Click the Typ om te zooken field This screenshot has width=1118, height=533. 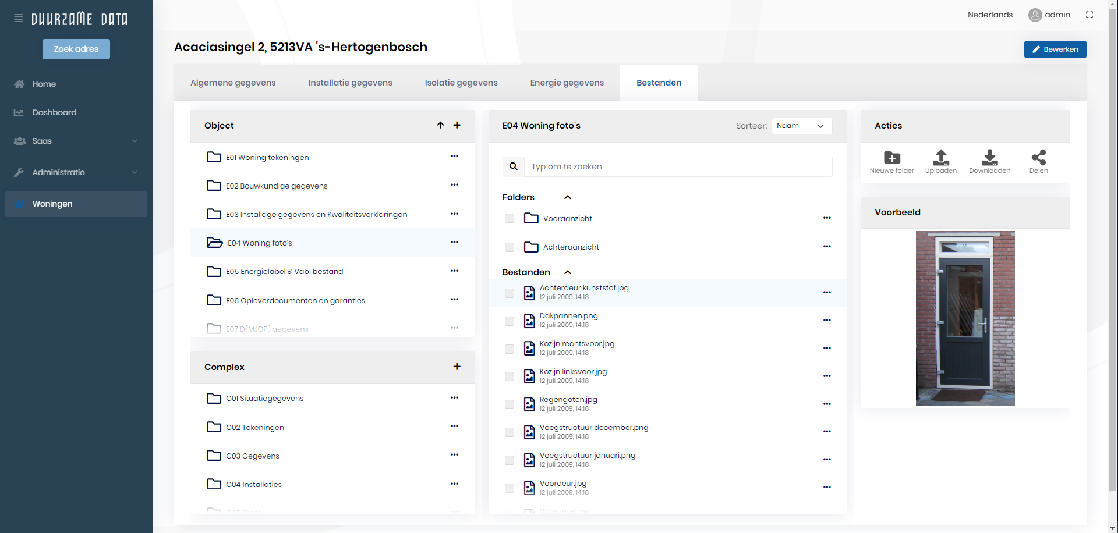678,167
